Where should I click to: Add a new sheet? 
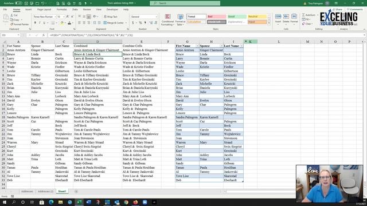[x=76, y=191]
